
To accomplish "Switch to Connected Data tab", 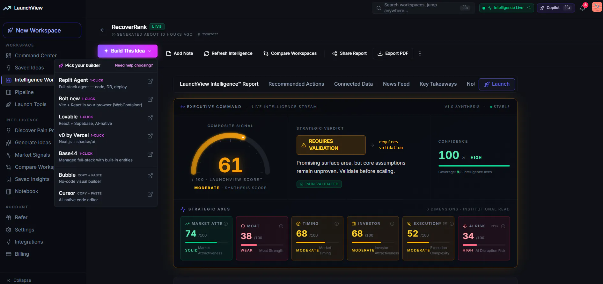I will (x=353, y=84).
